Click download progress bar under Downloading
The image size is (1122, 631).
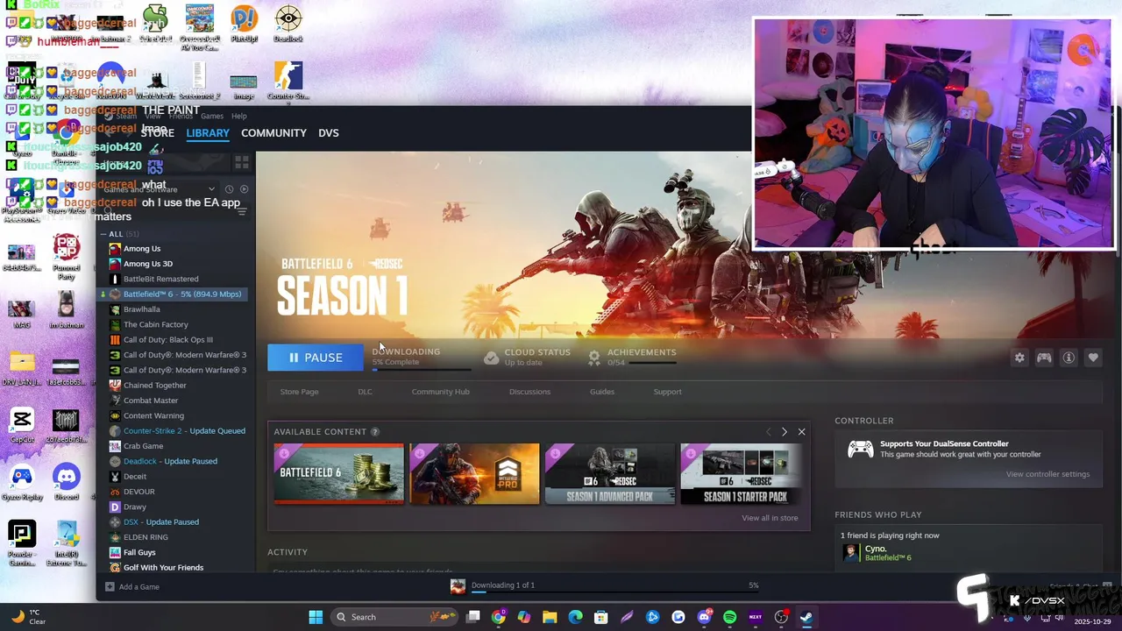point(422,370)
